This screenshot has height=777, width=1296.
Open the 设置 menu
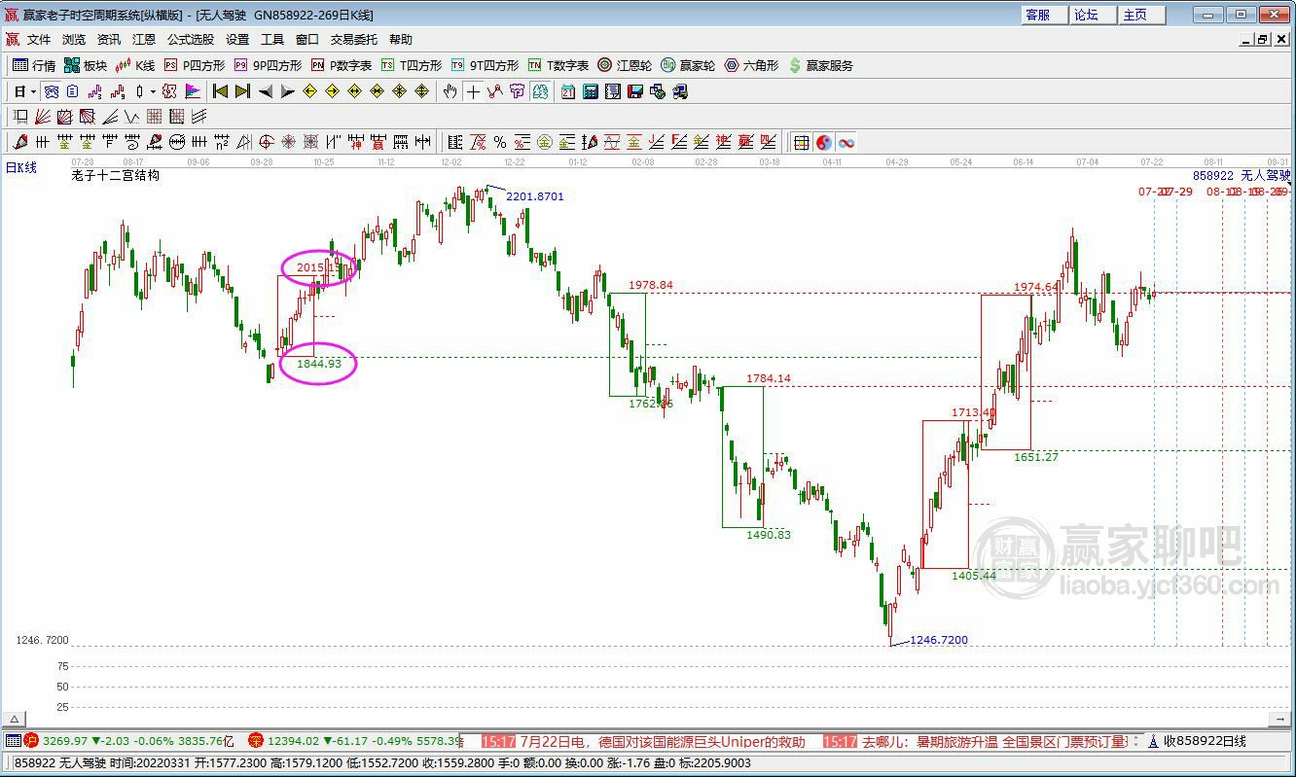237,40
